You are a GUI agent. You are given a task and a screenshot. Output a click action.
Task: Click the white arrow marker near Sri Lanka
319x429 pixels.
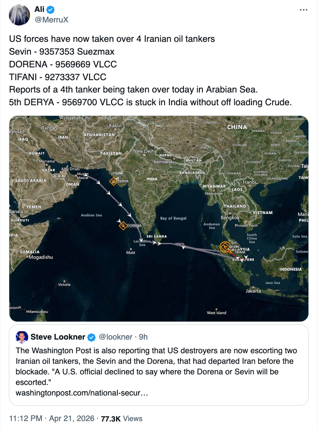coord(156,243)
